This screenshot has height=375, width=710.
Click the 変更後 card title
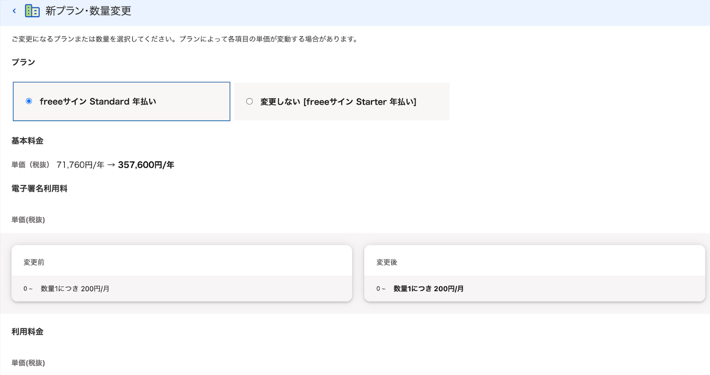click(x=387, y=262)
